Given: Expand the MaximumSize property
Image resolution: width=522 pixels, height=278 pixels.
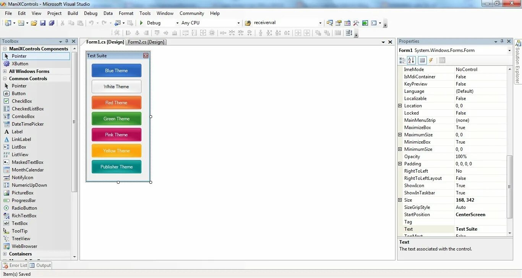Looking at the screenshot, I should (x=400, y=135).
